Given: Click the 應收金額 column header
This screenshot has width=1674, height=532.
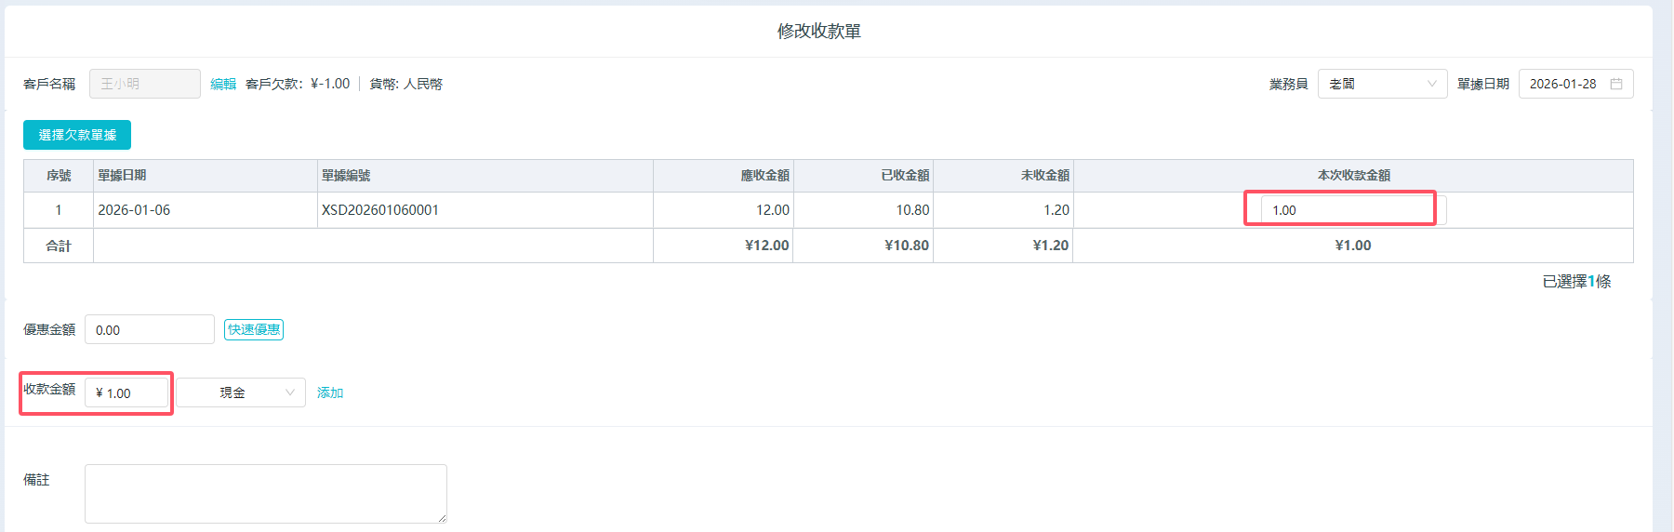Looking at the screenshot, I should pos(764,176).
